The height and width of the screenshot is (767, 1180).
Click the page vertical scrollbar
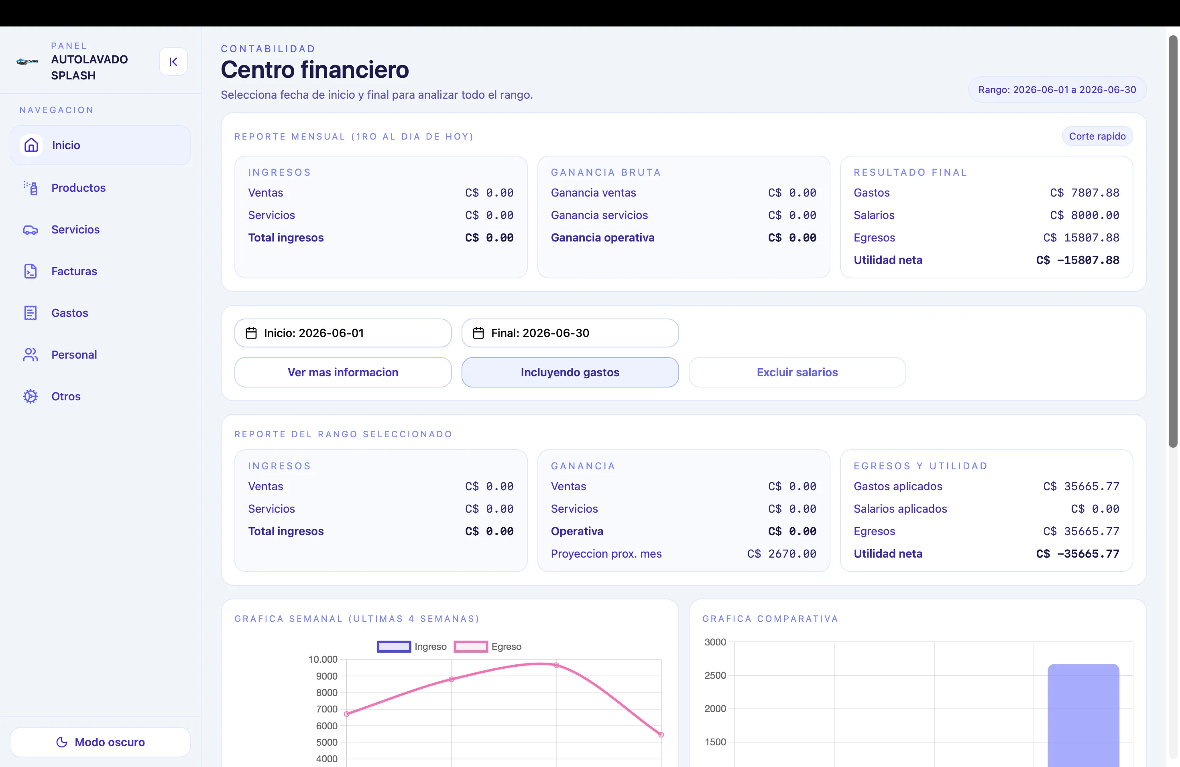(x=1172, y=241)
